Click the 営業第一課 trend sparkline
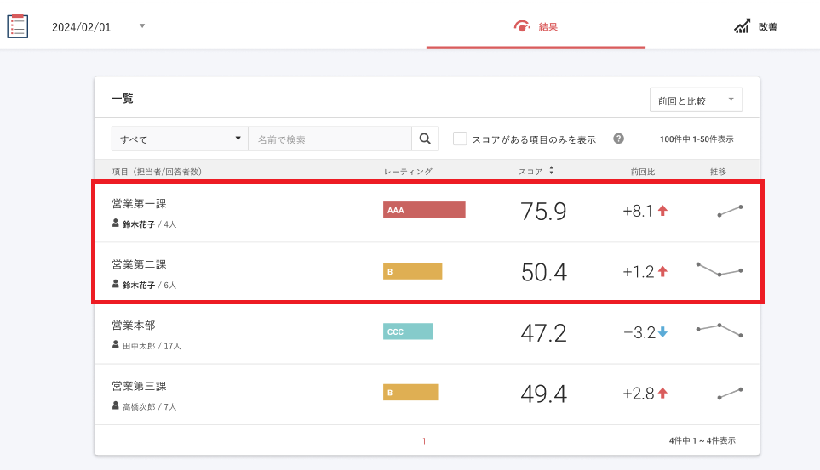The width and height of the screenshot is (820, 470). coord(730,211)
